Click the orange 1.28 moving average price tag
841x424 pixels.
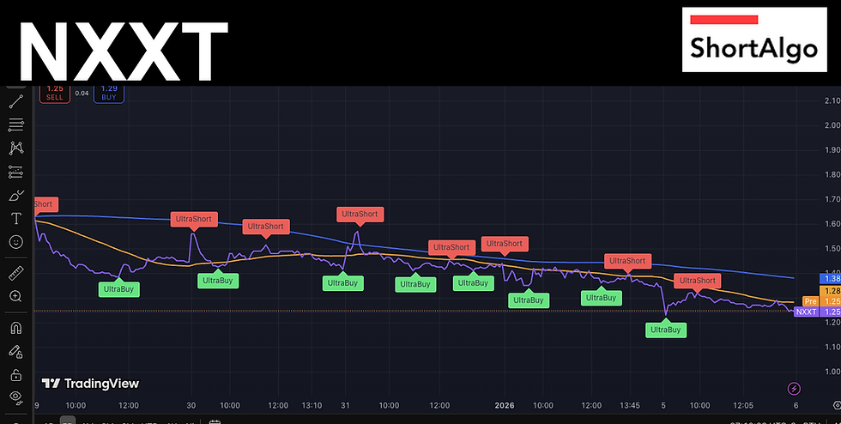tap(831, 290)
